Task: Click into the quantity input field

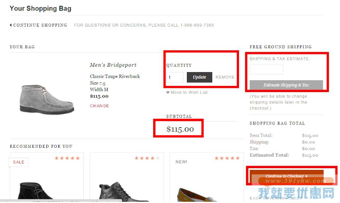Action: point(175,77)
